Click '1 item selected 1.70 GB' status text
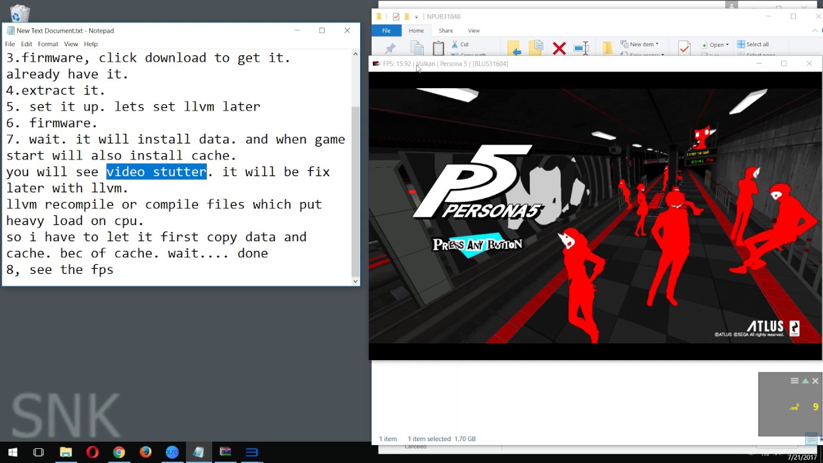 pyautogui.click(x=442, y=439)
